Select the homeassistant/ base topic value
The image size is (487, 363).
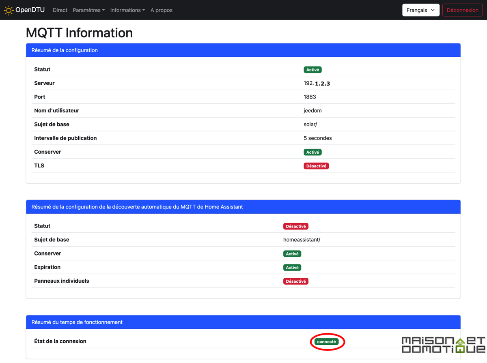pyautogui.click(x=302, y=240)
